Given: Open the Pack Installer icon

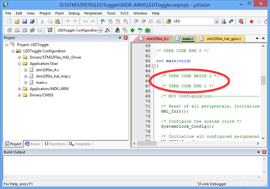Looking at the screenshot, I should pyautogui.click(x=148, y=30).
